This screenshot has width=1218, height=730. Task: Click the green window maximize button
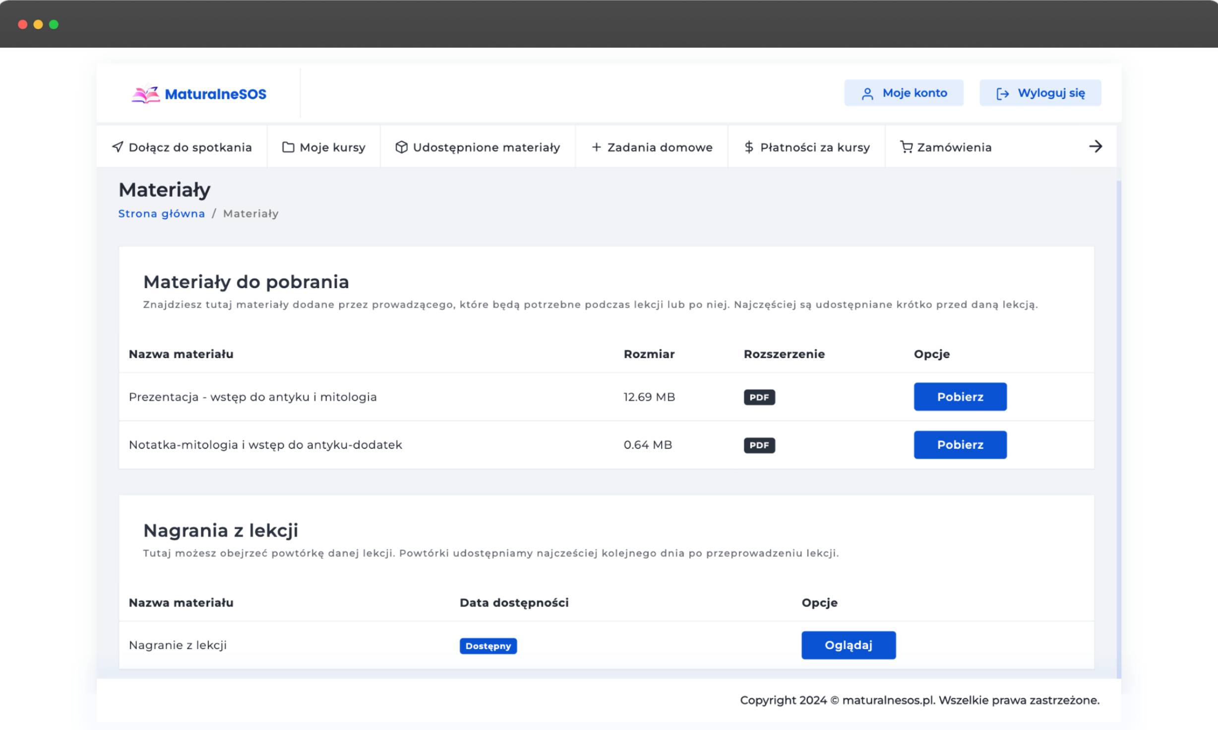(x=54, y=24)
